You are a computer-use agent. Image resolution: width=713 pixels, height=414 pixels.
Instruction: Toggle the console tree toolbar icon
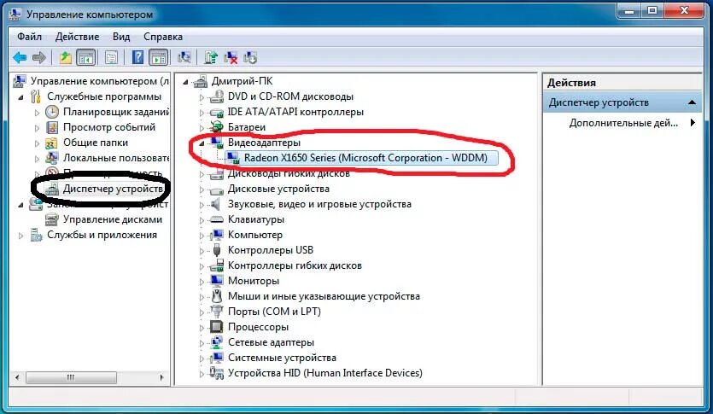point(86,58)
